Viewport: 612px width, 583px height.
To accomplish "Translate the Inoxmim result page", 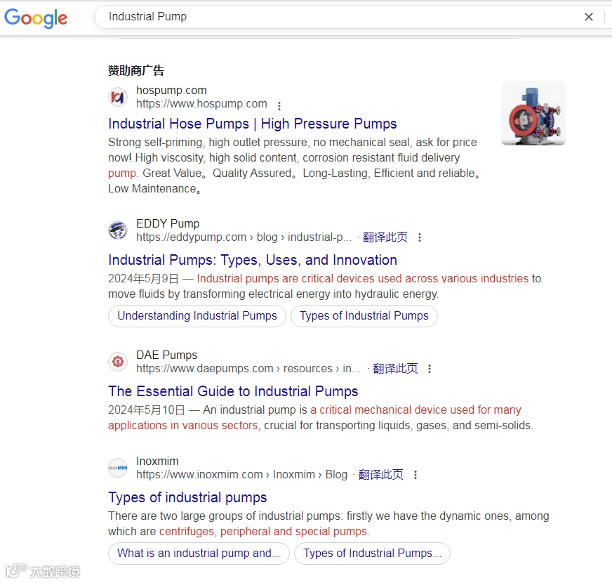I will coord(380,475).
